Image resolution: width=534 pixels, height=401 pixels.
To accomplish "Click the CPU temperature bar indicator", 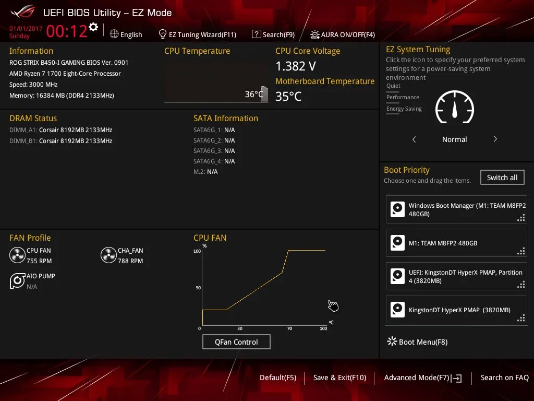I will point(264,94).
